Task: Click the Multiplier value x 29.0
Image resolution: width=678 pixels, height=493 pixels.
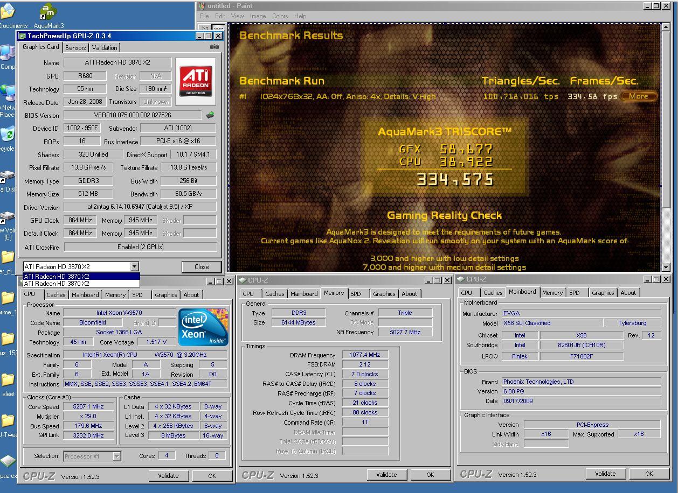Action: pyautogui.click(x=88, y=417)
